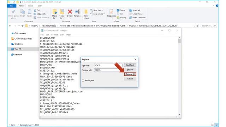Click Notepad scroll down arrow
Image resolution: width=226 pixels, height=127 pixels.
click(x=179, y=114)
